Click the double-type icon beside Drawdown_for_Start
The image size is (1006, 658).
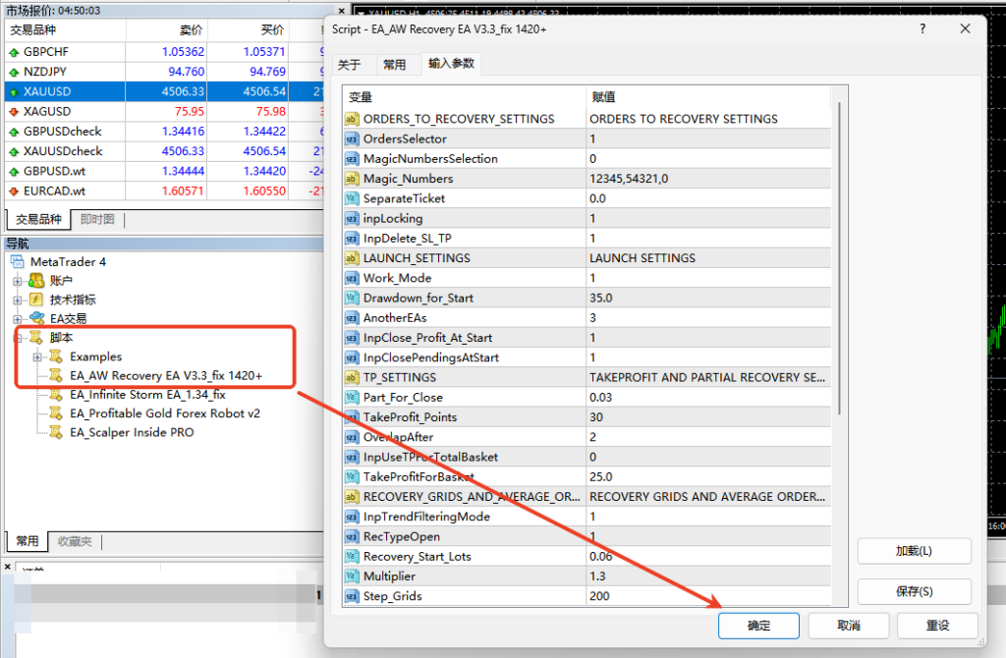click(x=352, y=298)
